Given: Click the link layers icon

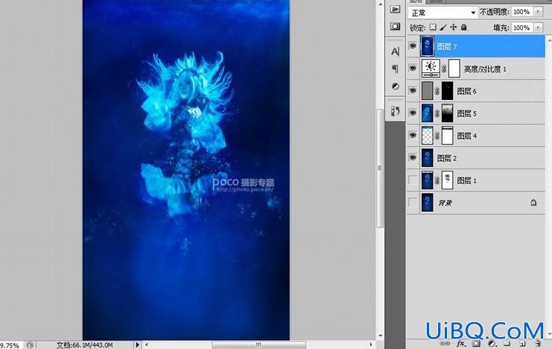Looking at the screenshot, I should [445, 343].
